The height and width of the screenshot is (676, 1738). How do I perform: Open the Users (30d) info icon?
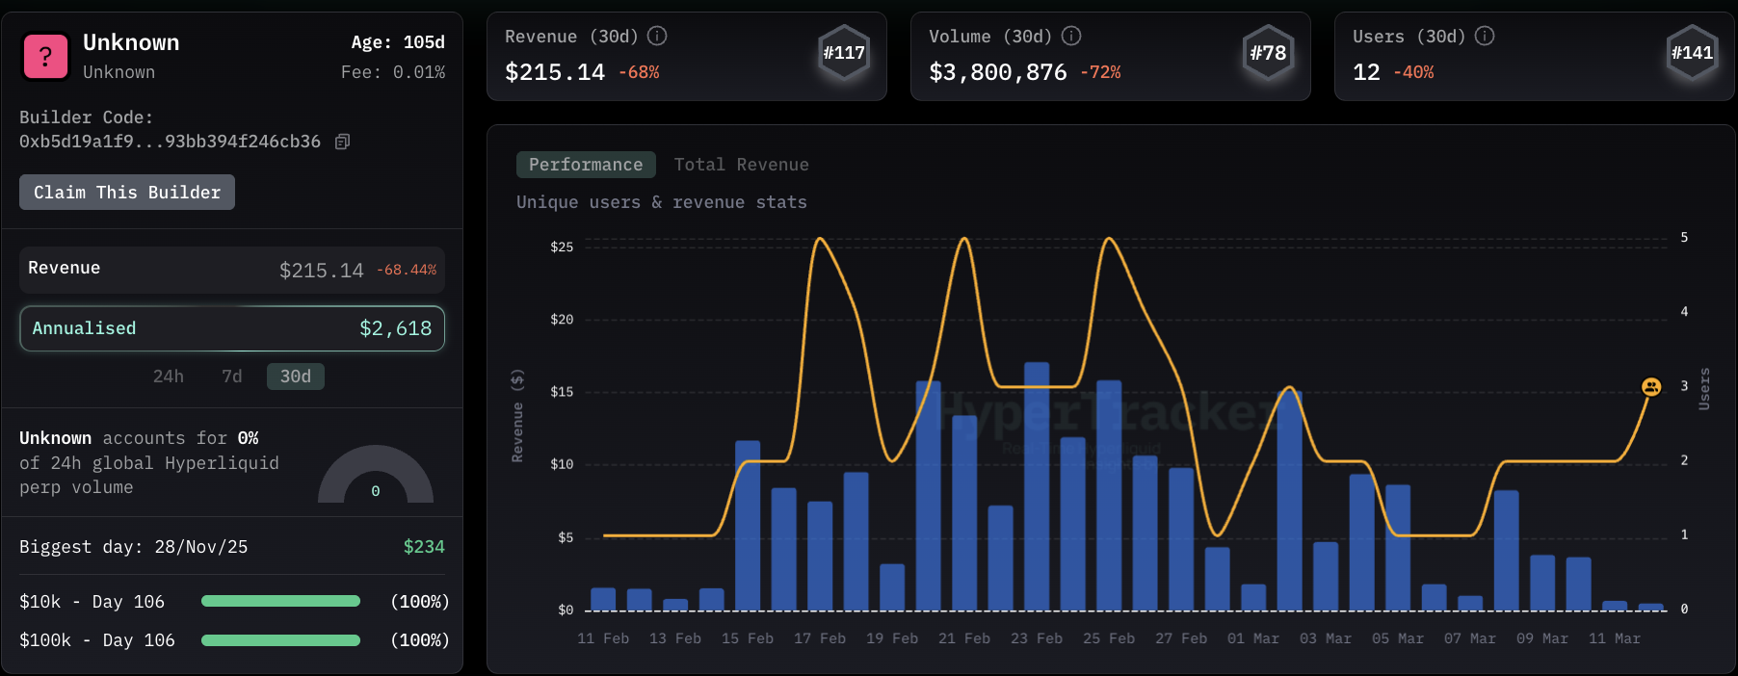point(1485,37)
